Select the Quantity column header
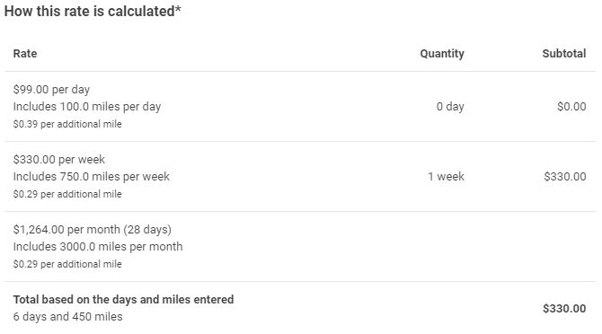The height and width of the screenshot is (334, 602). (x=442, y=53)
